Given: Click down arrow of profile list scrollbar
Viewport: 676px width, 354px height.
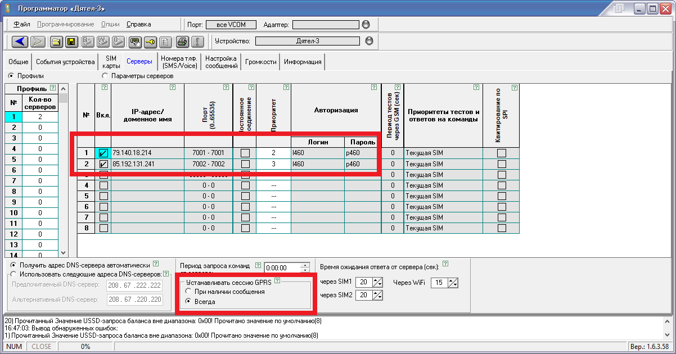Looking at the screenshot, I should pyautogui.click(x=63, y=253).
